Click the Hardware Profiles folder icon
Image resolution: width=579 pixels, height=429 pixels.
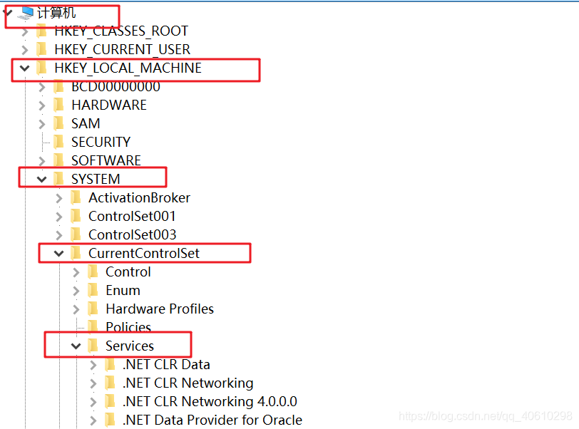click(x=93, y=309)
